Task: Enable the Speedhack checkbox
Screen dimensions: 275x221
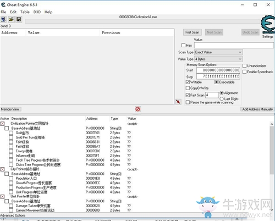Action: pyautogui.click(x=245, y=72)
